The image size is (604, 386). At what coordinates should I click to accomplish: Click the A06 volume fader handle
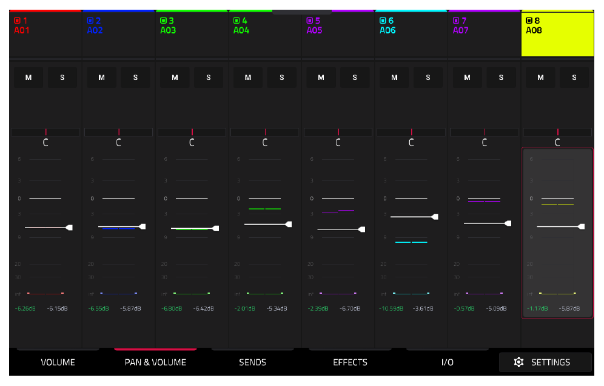coord(435,217)
